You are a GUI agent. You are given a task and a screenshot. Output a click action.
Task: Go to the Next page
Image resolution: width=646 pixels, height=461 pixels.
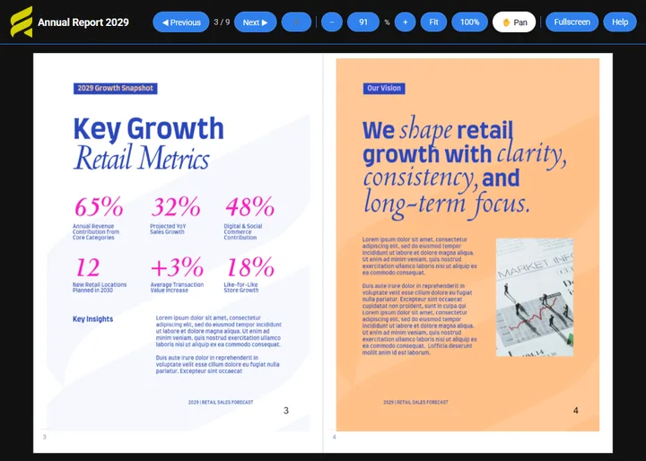point(255,22)
